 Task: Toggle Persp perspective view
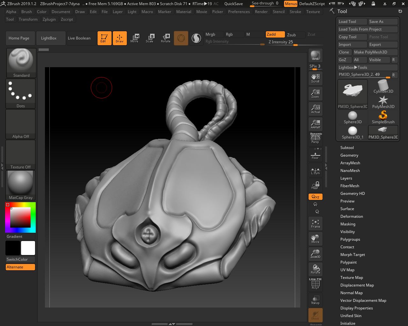pyautogui.click(x=315, y=139)
